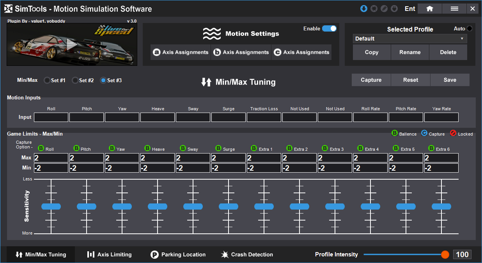Image resolution: width=482 pixels, height=263 pixels.
Task: Click the Heave Max input field
Action: click(x=158, y=158)
